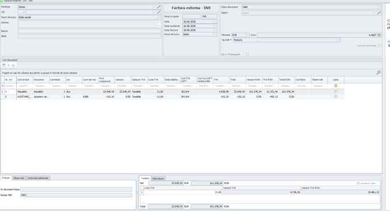
Task: Click the app logo icon in the title bar
Action: point(2,1)
